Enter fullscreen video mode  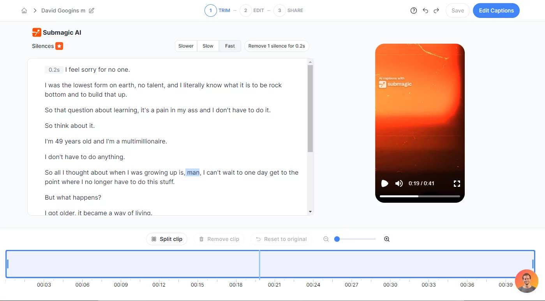pyautogui.click(x=457, y=183)
